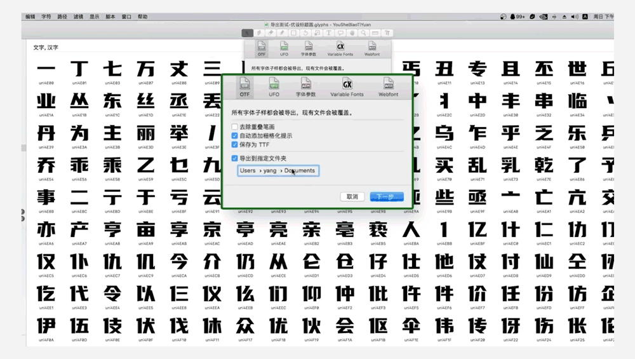Click the NVIDIA eye icon in menu bar
The height and width of the screenshot is (359, 635).
click(544, 17)
